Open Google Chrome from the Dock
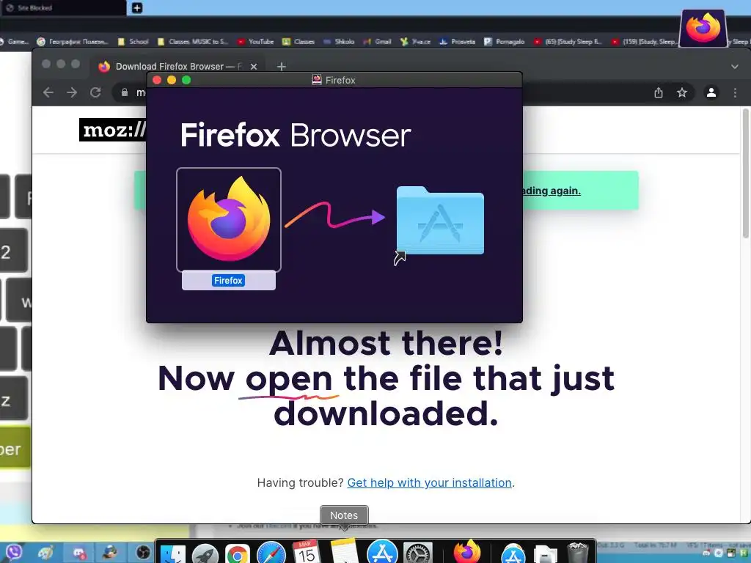The image size is (751, 563). click(238, 553)
